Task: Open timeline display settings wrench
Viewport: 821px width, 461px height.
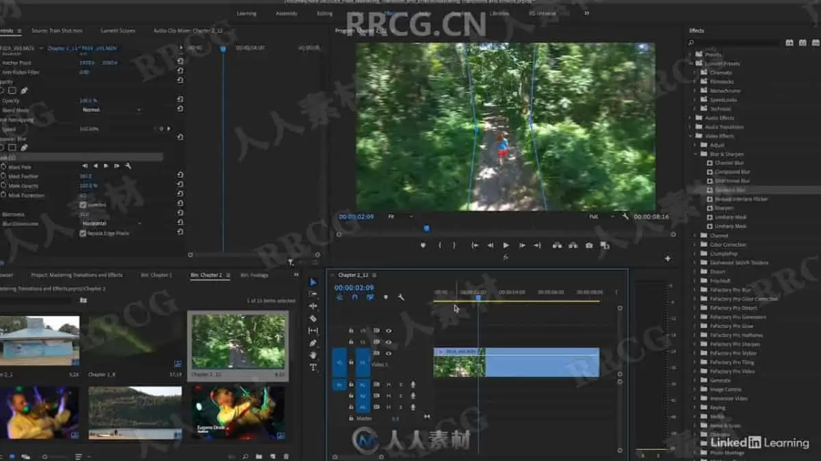Action: pos(401,297)
